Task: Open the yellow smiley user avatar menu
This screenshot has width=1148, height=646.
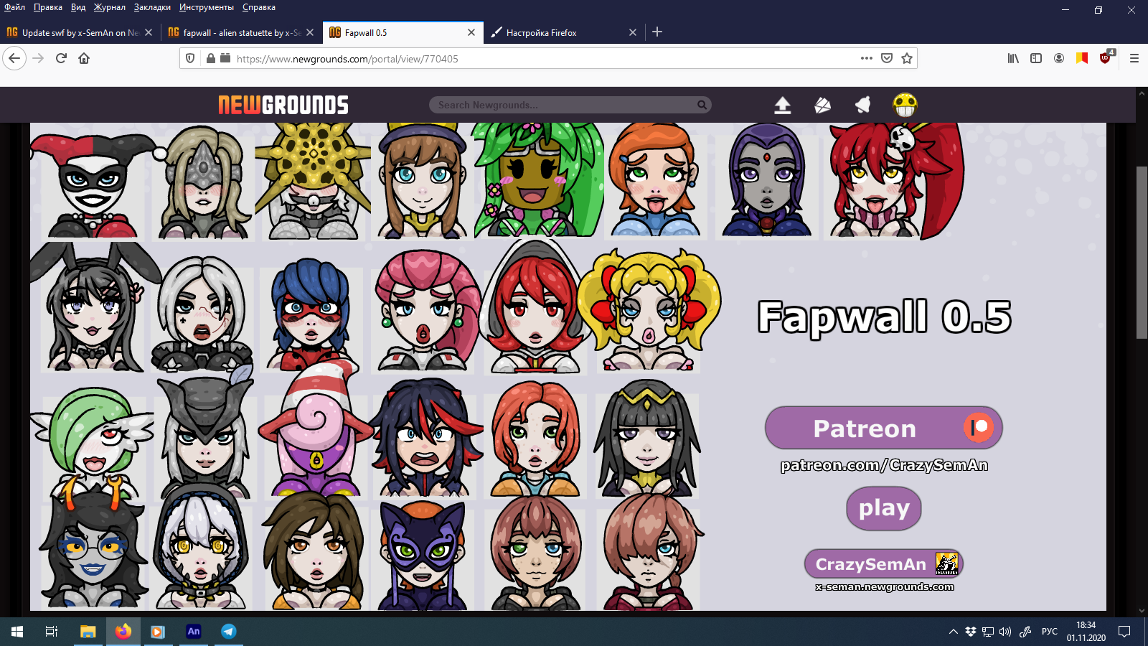Action: 905,105
